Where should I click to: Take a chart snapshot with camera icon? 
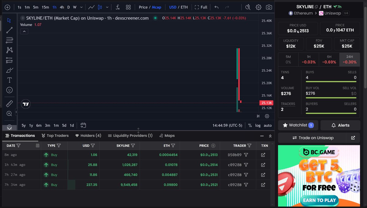[x=269, y=7]
